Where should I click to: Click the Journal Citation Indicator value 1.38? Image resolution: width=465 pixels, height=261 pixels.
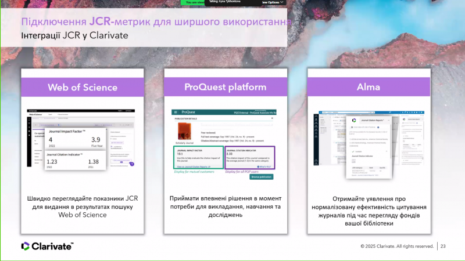point(93,162)
